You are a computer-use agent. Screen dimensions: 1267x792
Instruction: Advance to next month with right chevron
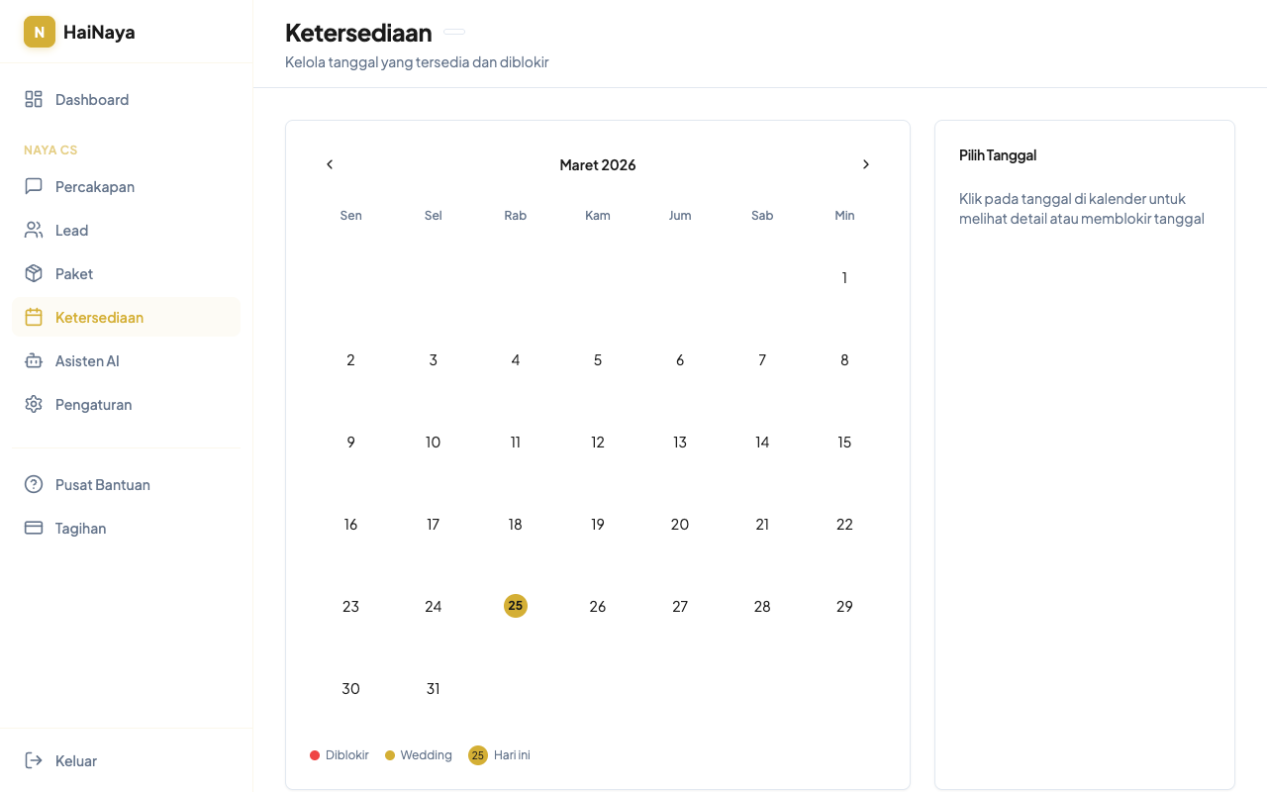(866, 164)
